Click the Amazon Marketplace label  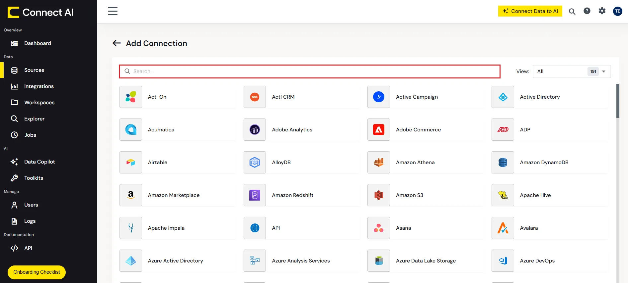[174, 195]
